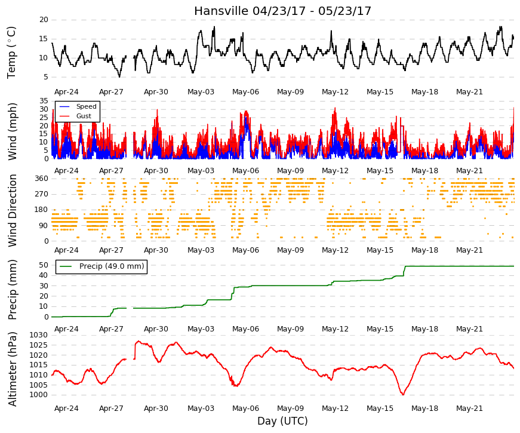Select the Speed legend label
The width and height of the screenshot is (520, 433).
(x=86, y=106)
